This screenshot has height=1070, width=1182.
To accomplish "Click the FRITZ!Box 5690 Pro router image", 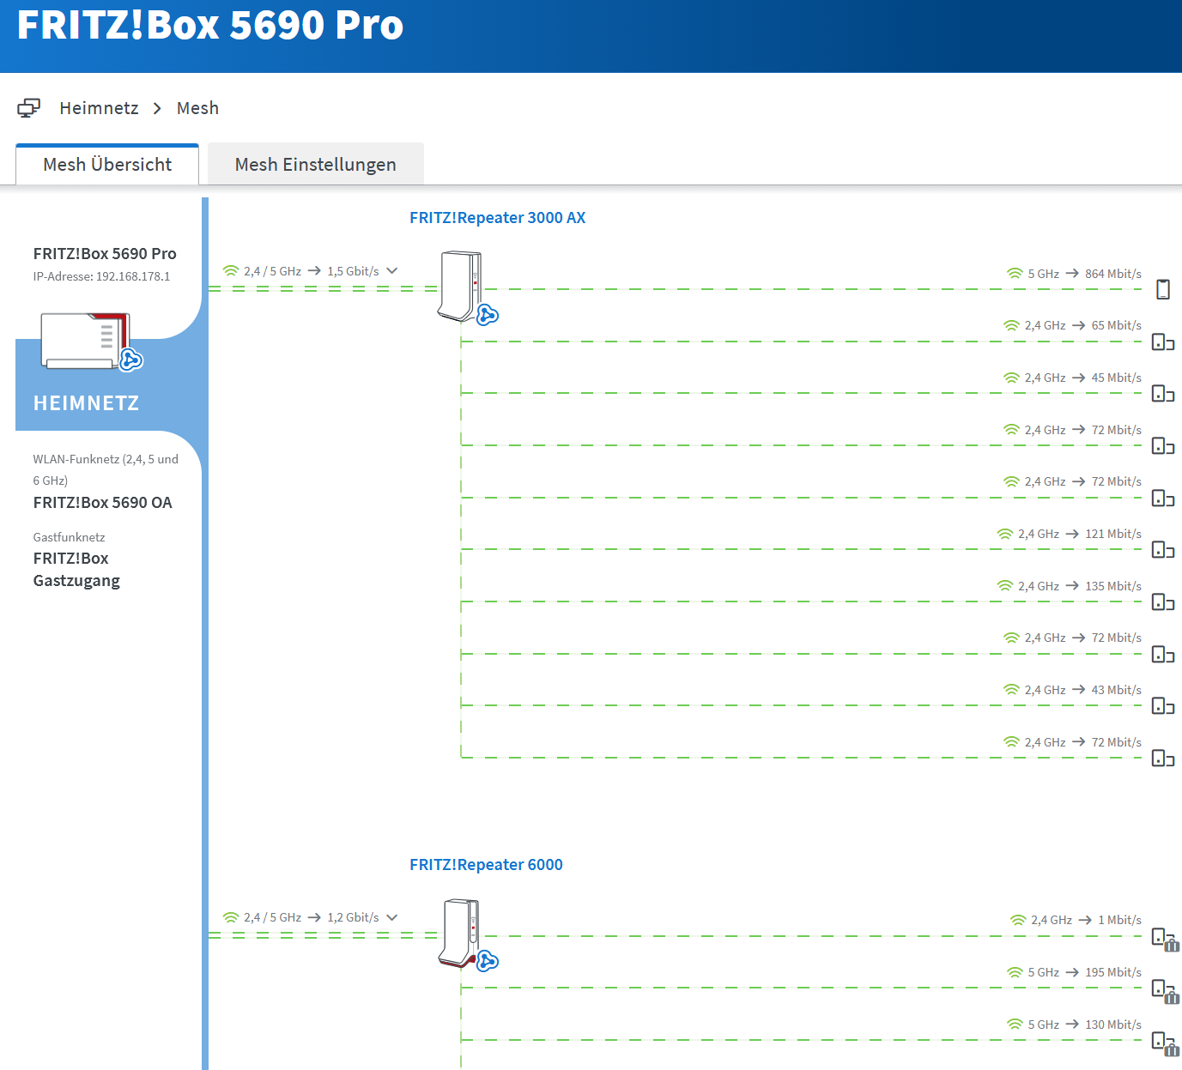I will coord(86,341).
